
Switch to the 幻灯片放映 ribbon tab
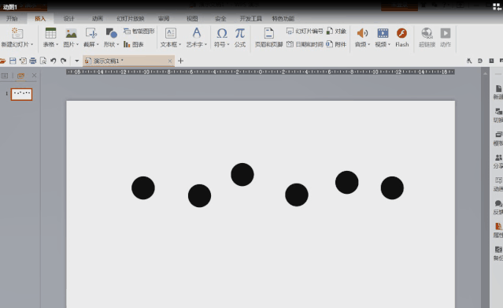tap(131, 19)
